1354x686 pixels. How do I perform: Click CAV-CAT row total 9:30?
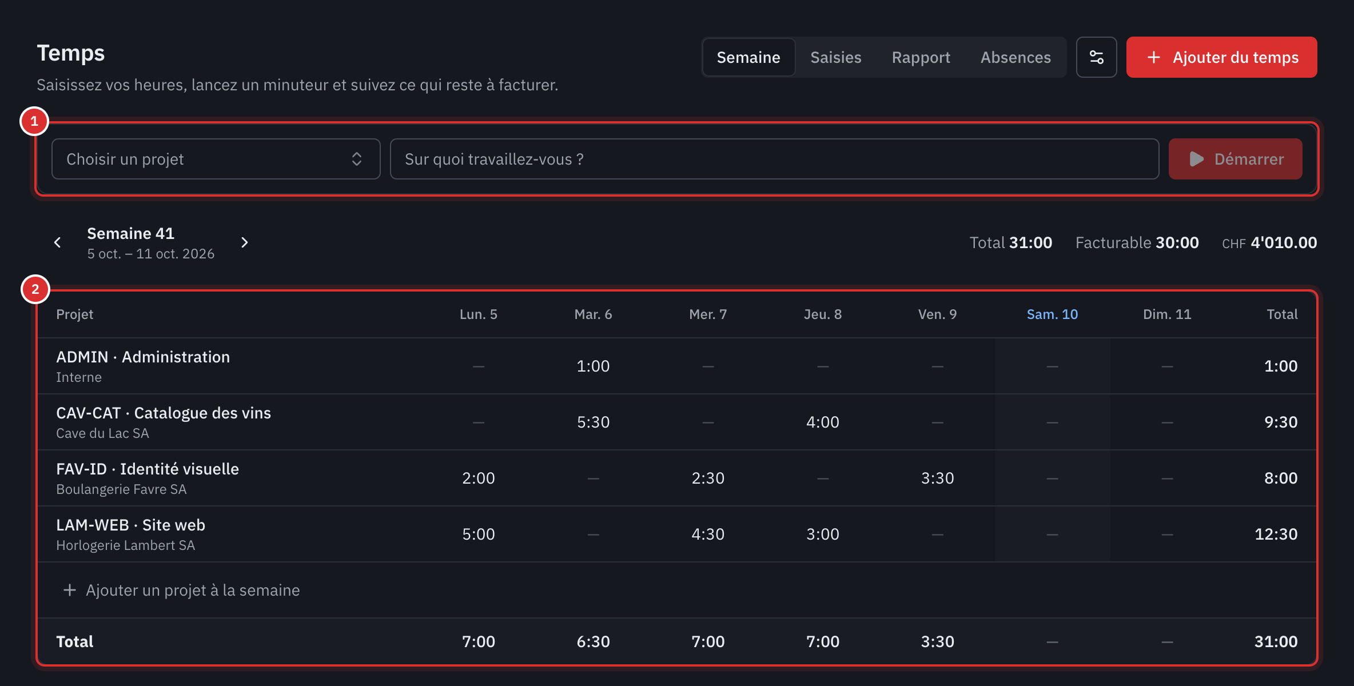tap(1281, 422)
